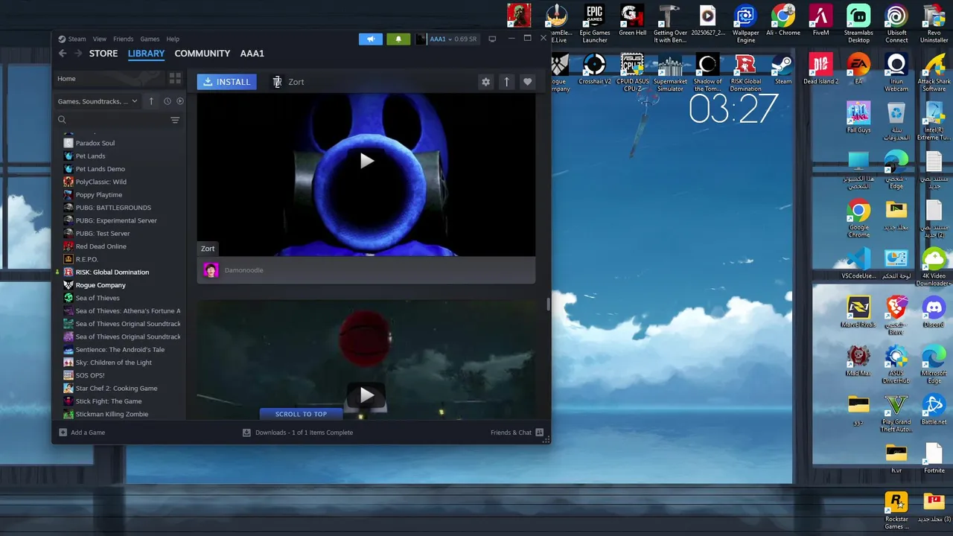The height and width of the screenshot is (536, 953).
Task: Click the Steam announcements megaphone icon
Action: coord(370,39)
